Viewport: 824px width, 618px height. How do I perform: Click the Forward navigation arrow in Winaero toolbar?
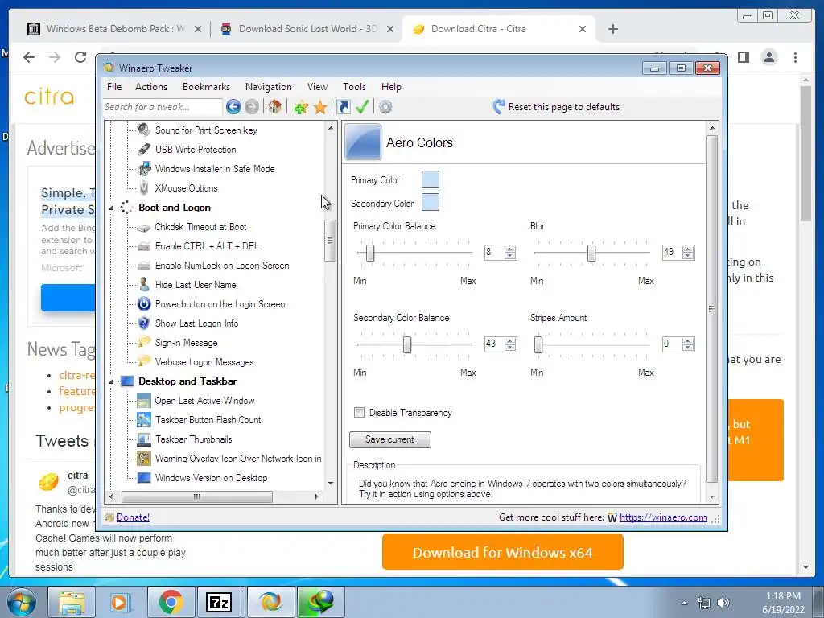click(x=252, y=107)
